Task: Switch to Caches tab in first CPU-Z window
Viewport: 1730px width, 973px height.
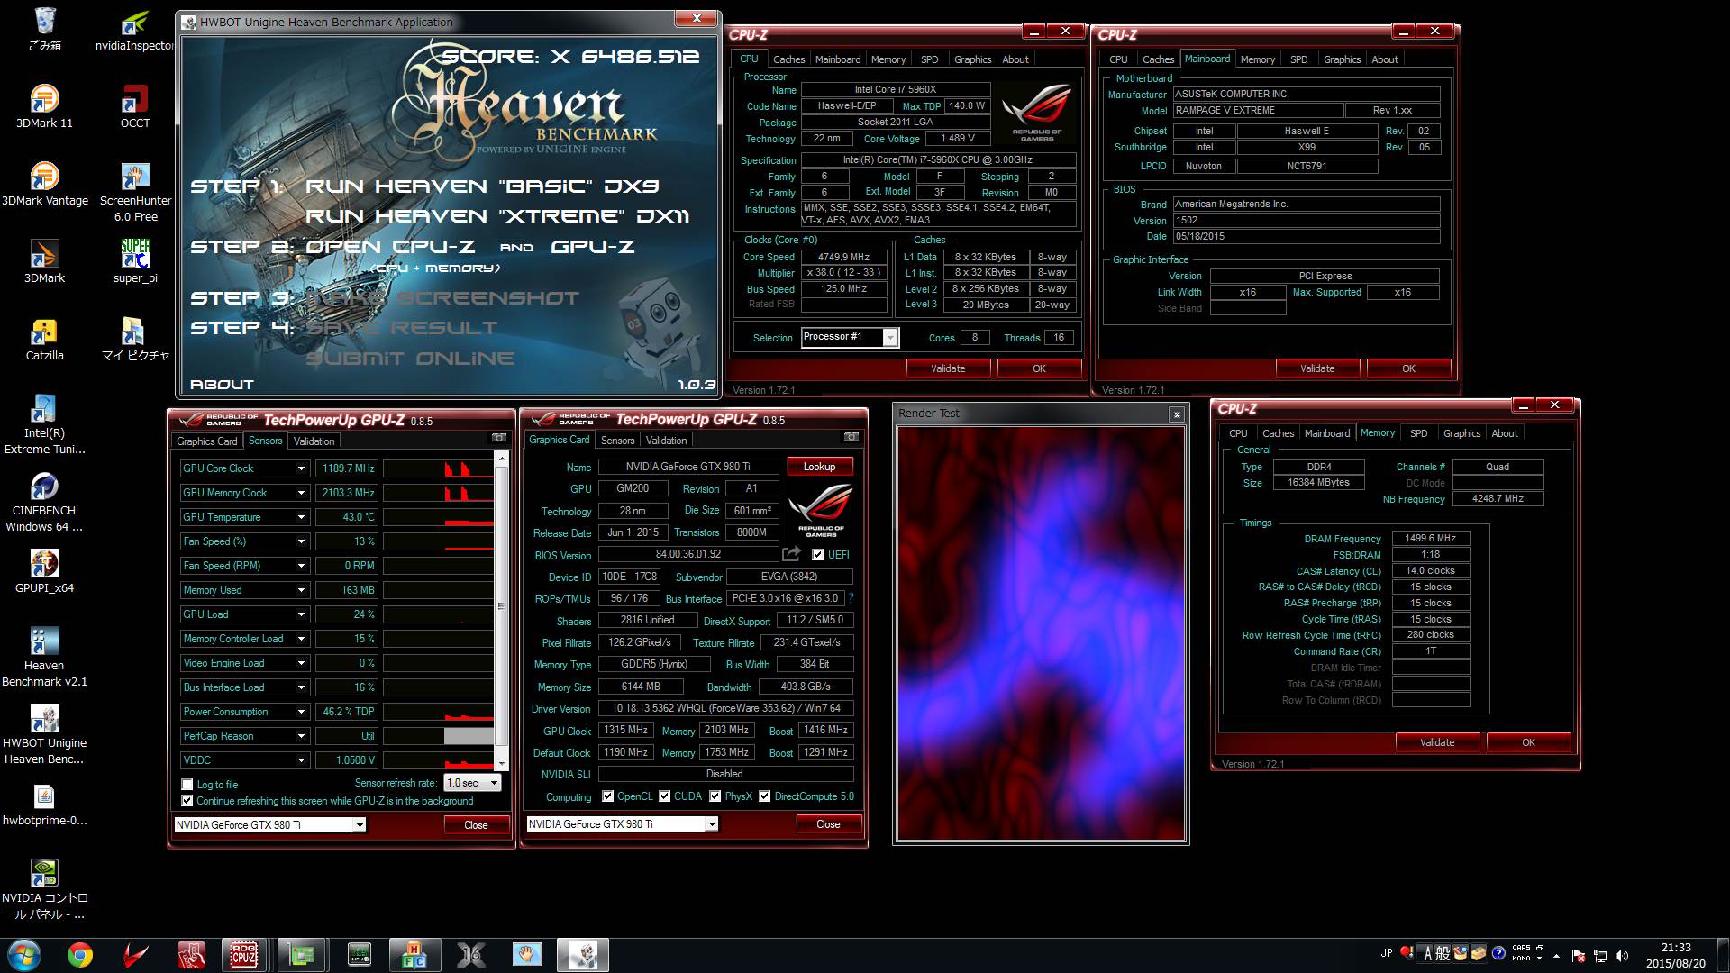Action: 788,59
